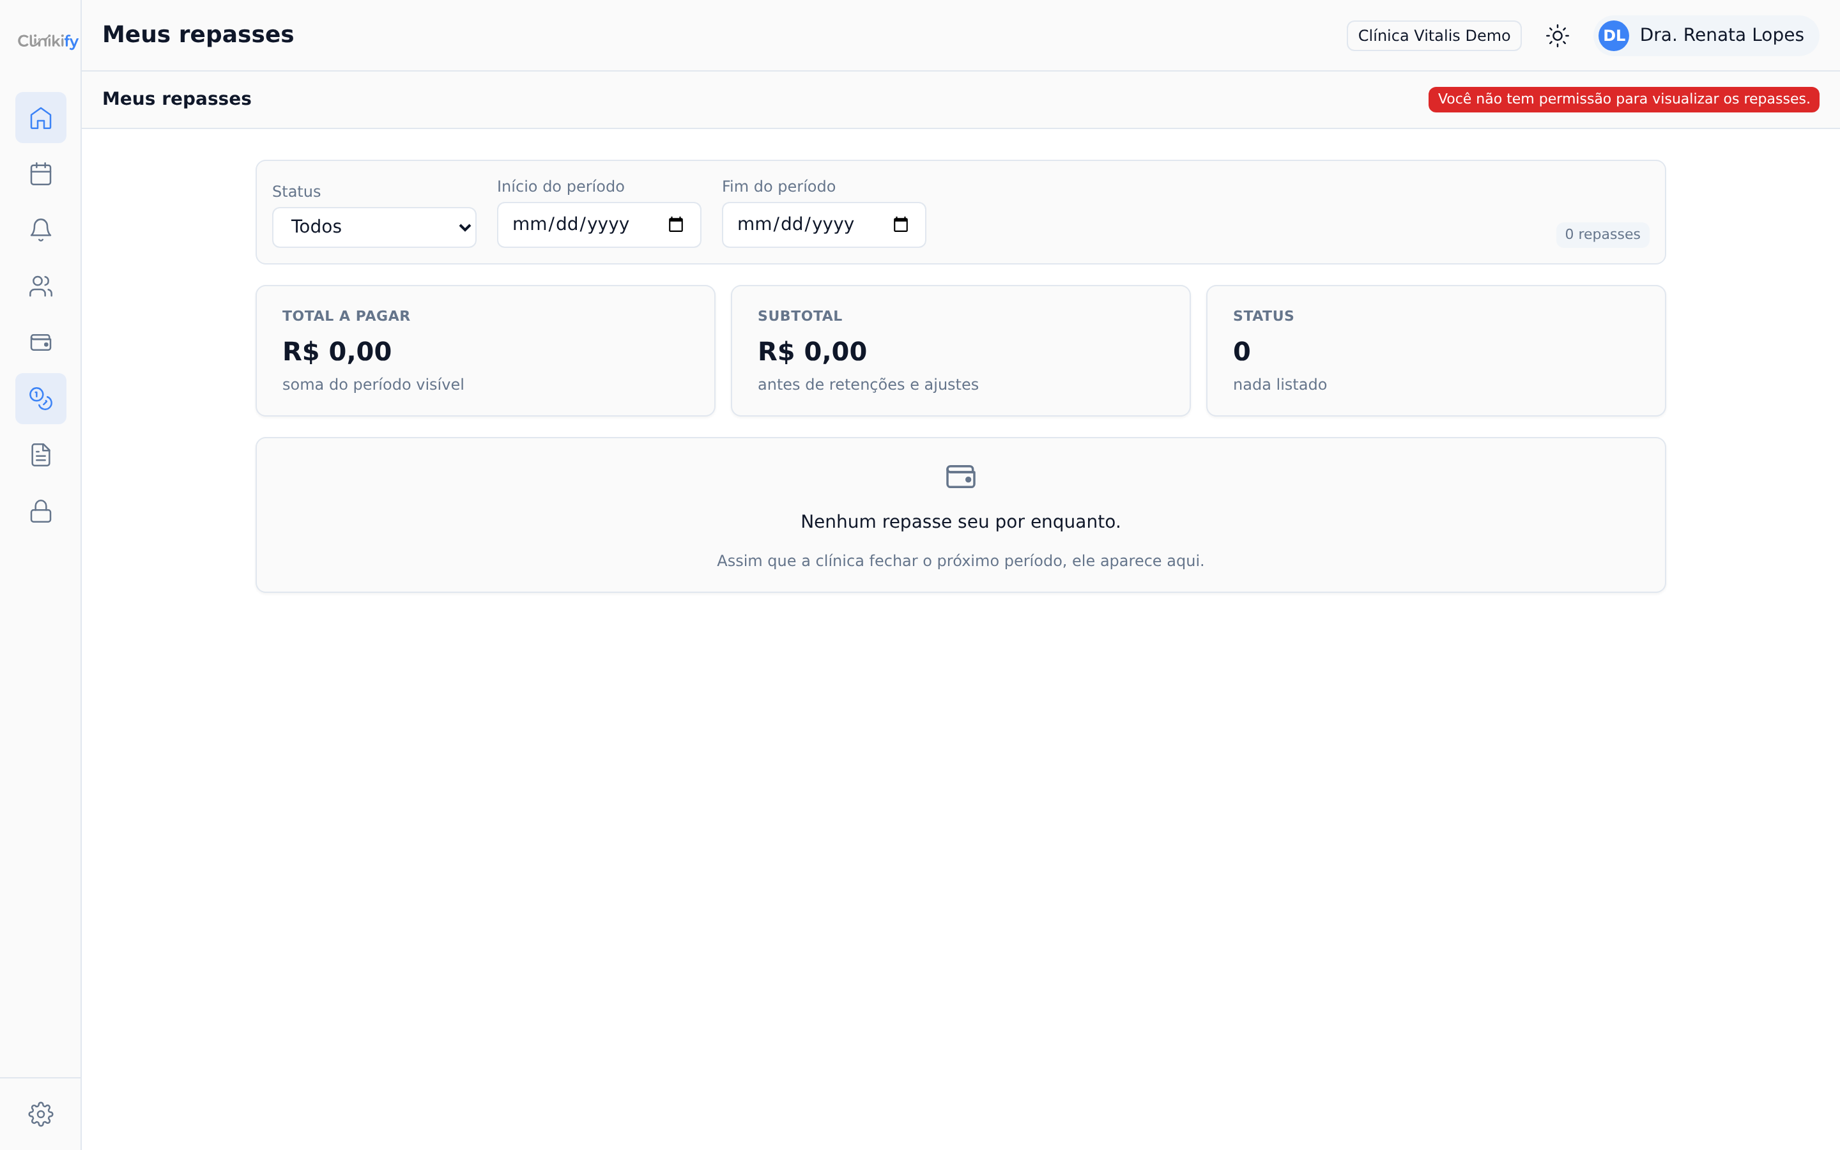Click 'soma do período visível' text
This screenshot has height=1150, width=1840.
click(372, 384)
